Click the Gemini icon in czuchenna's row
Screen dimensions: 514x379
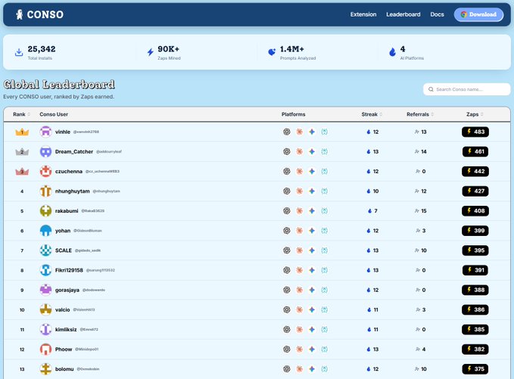(x=312, y=171)
